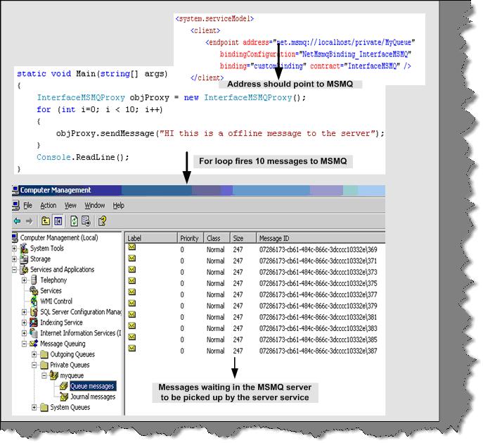Viewport: 483px width, 443px height.
Task: Sort by the Class column header
Action: (217, 238)
